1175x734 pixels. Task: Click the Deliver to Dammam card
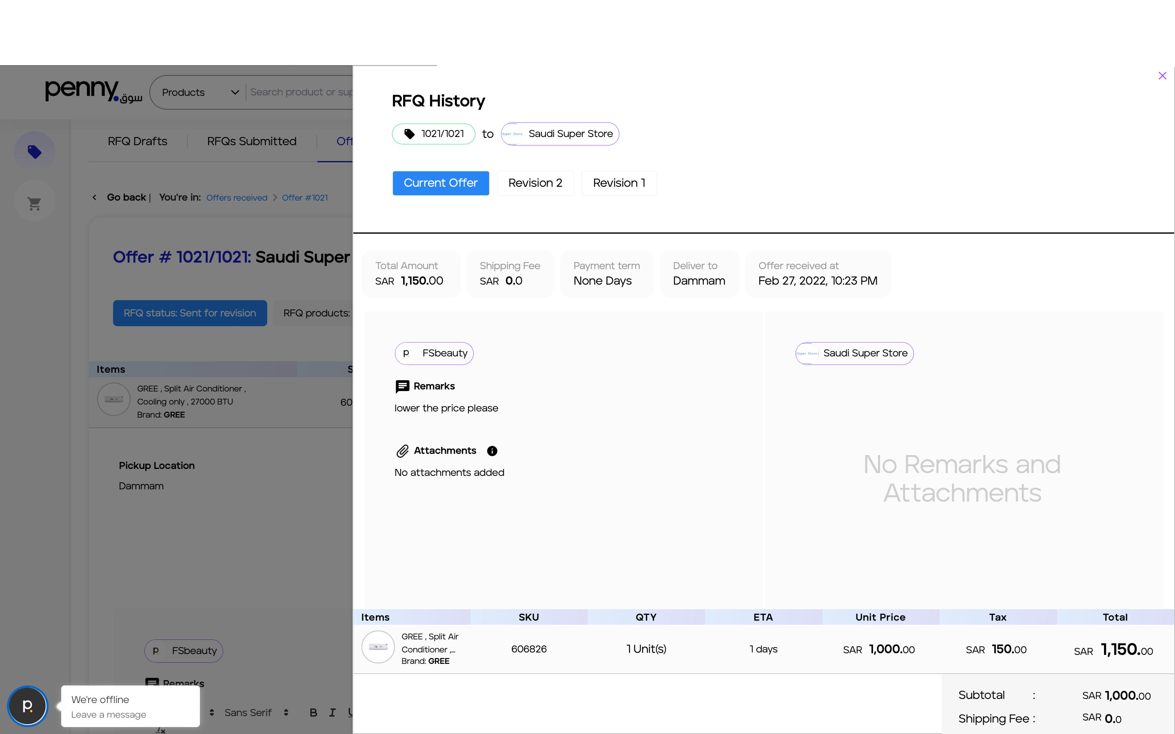click(x=699, y=274)
